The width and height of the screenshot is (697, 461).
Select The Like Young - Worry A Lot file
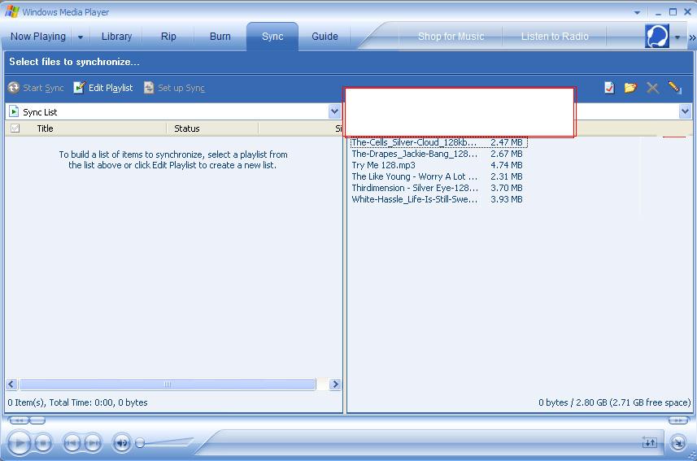coord(438,176)
